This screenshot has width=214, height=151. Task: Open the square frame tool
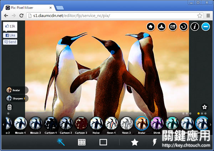pyautogui.click(x=103, y=142)
